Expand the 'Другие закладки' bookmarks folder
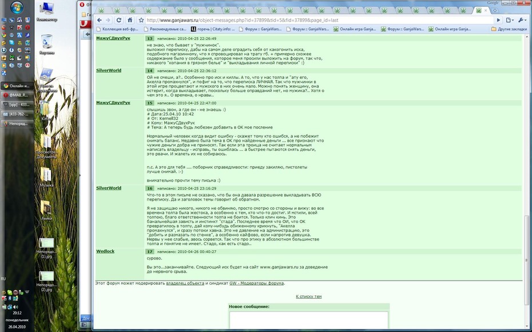Viewport: 532px width, 332px height. (509, 29)
